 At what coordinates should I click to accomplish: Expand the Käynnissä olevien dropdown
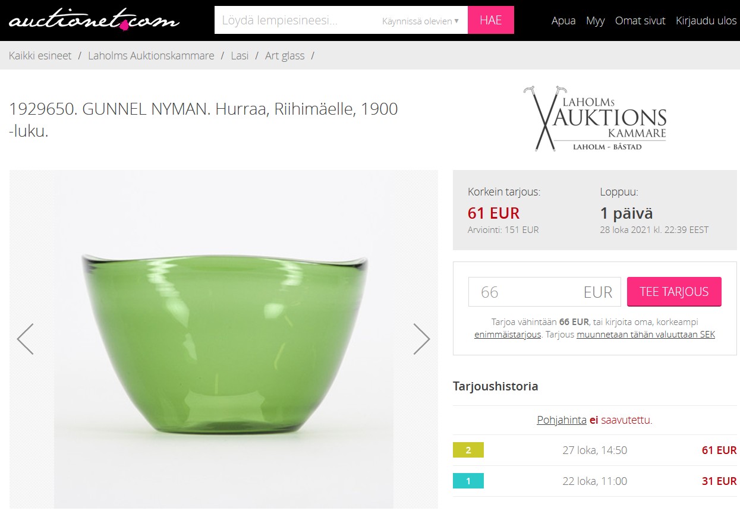pyautogui.click(x=421, y=21)
